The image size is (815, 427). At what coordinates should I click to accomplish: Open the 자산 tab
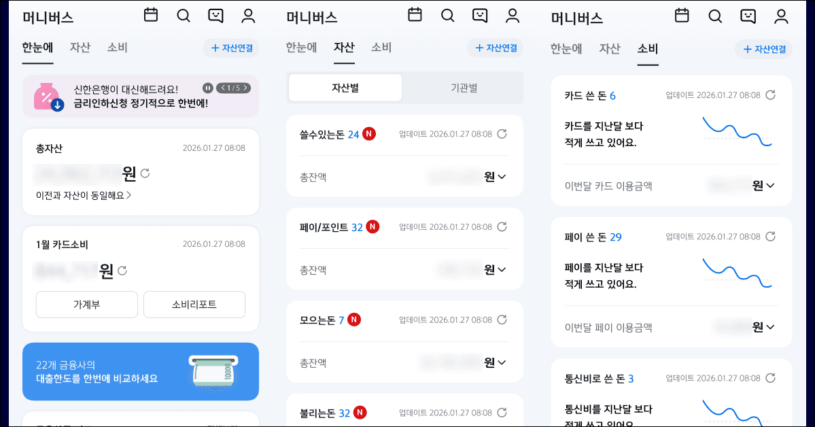[x=344, y=48]
